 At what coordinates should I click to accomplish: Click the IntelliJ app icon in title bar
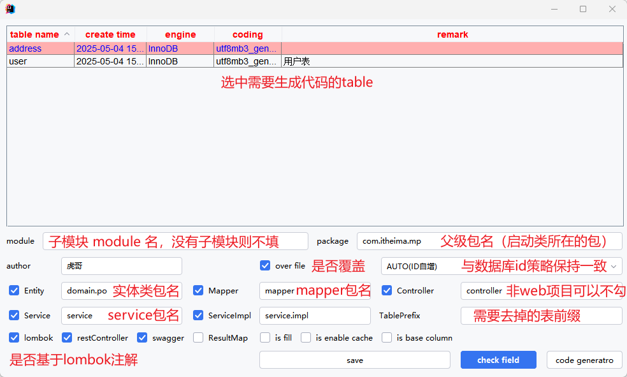pos(10,9)
